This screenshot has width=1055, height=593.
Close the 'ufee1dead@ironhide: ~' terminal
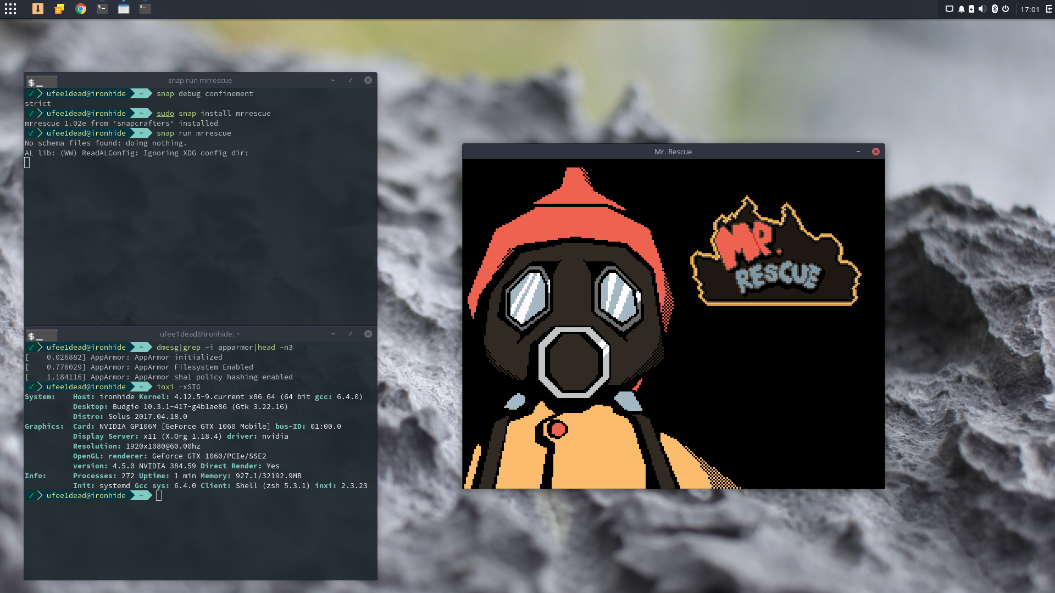coord(368,334)
